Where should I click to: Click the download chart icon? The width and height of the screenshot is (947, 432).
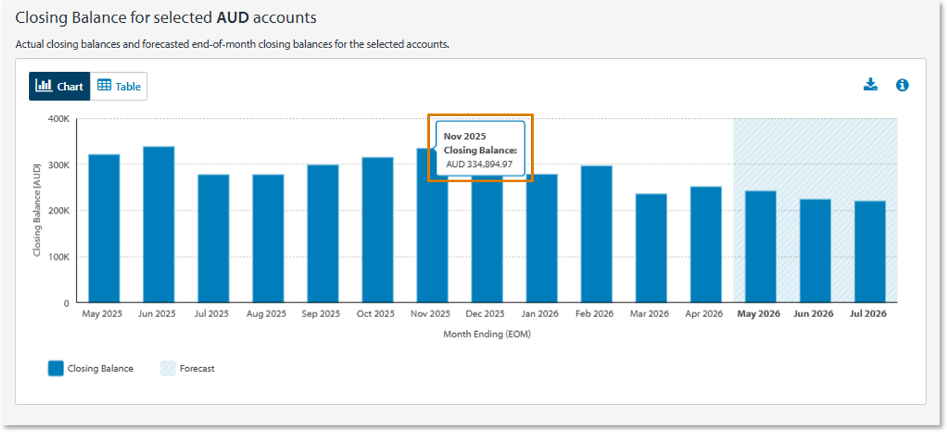(x=870, y=85)
